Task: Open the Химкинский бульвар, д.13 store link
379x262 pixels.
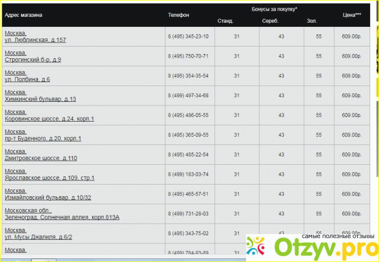Action: click(40, 99)
